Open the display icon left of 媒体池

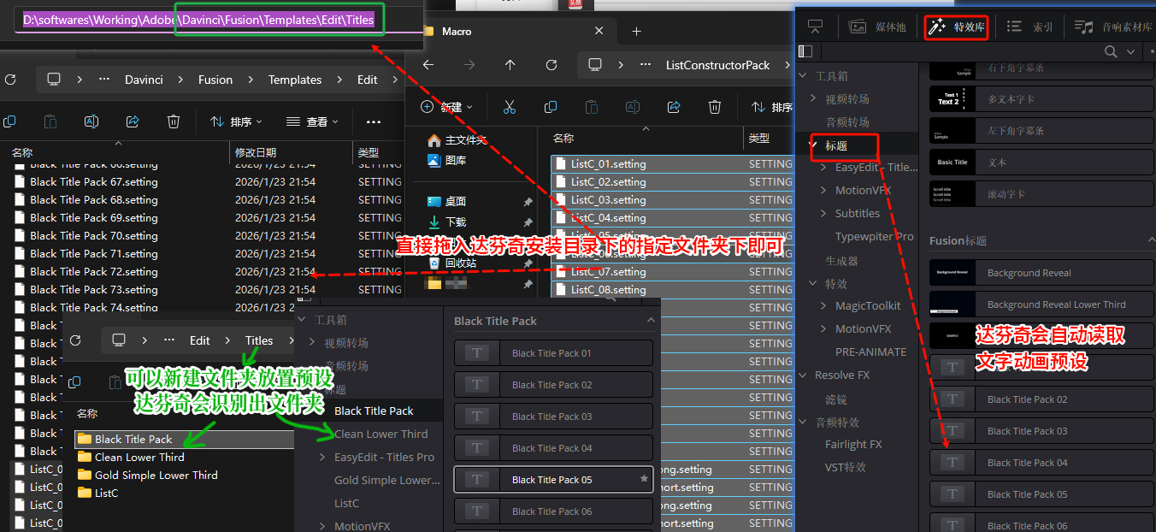tap(815, 27)
